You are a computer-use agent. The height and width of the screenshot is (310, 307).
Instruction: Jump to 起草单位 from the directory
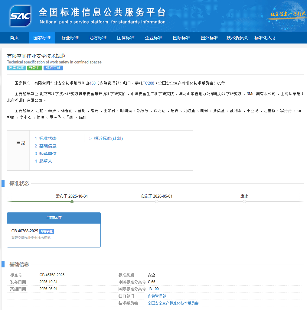coord(47,153)
